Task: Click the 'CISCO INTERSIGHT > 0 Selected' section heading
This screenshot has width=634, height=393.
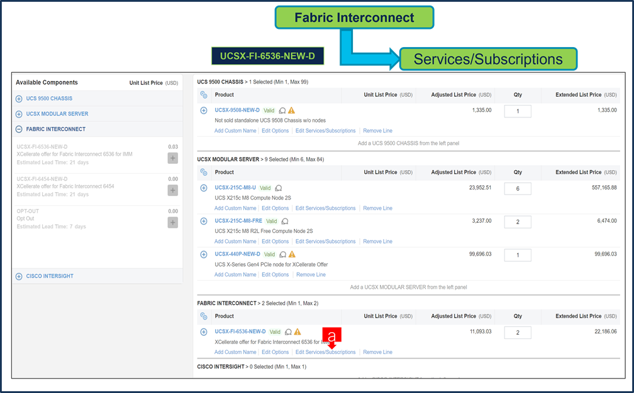Action: [252, 367]
